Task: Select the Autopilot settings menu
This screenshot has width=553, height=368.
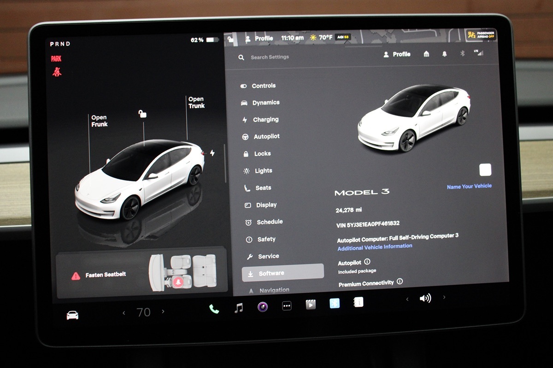Action: [x=266, y=137]
